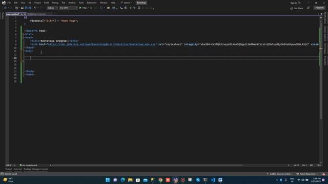Open the View menu

[23, 3]
